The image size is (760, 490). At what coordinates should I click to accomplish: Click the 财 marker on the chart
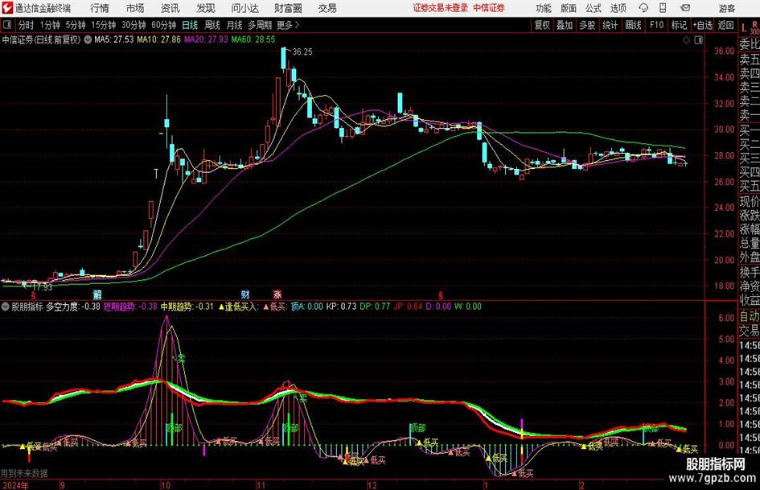click(x=245, y=294)
